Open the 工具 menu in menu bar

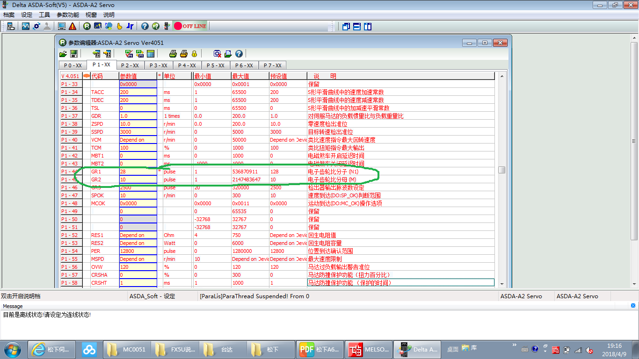tap(44, 15)
